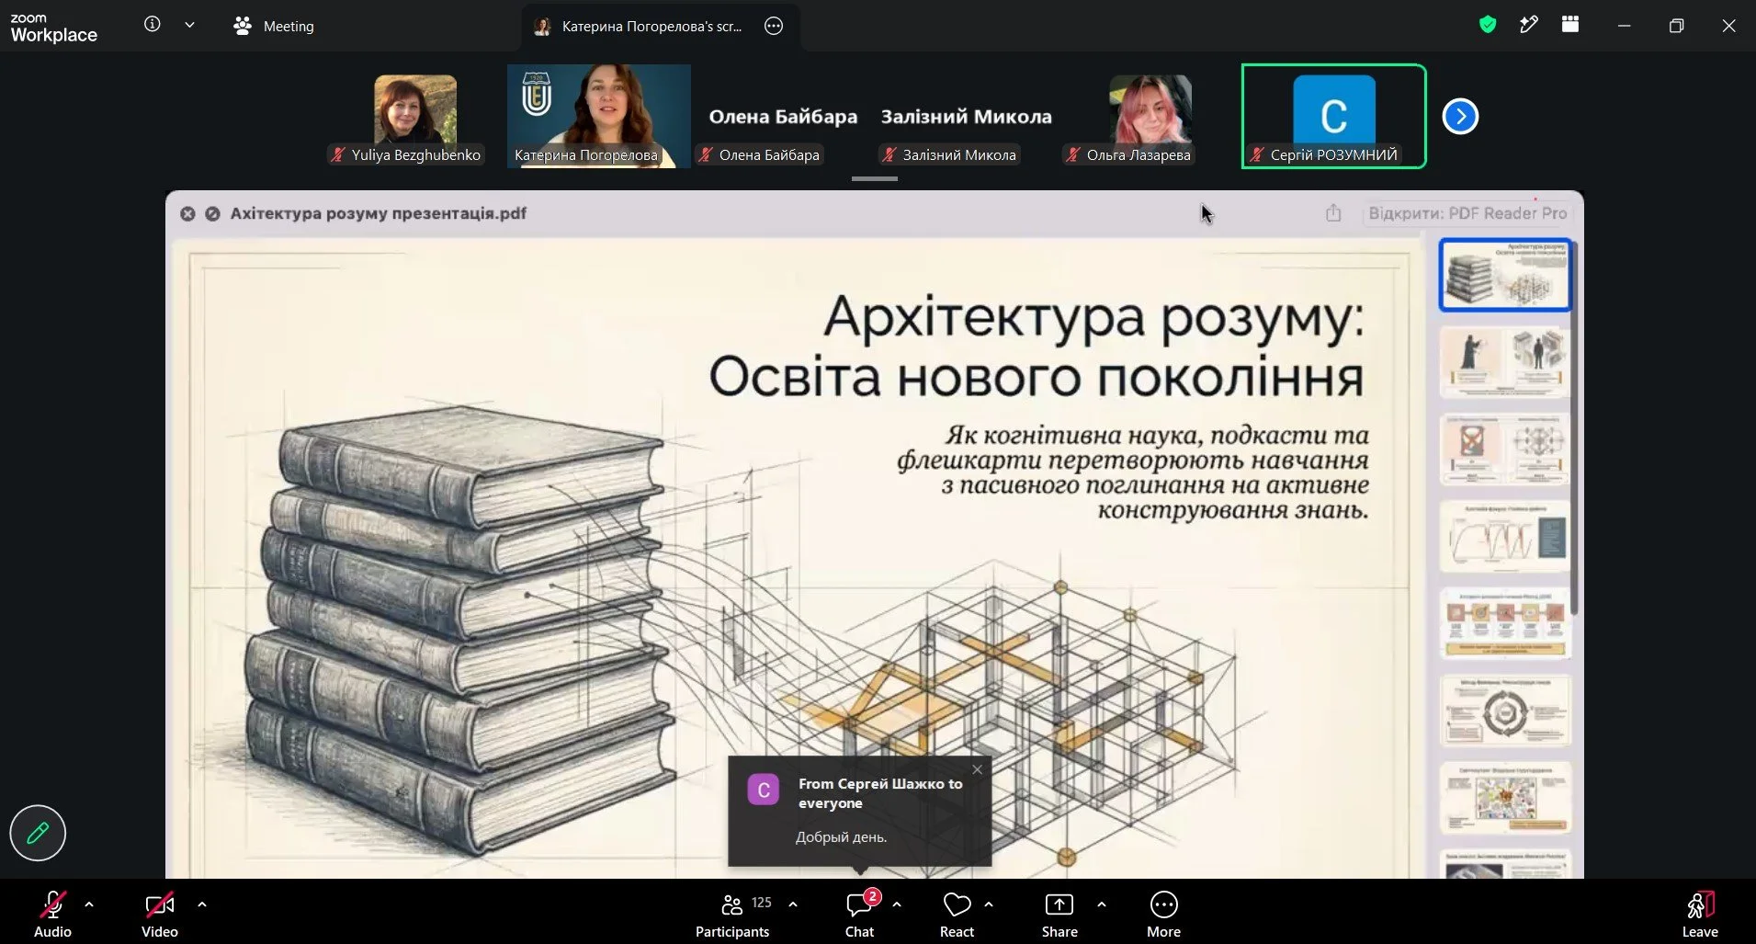Select the second slide thumbnail in the sidebar
Image resolution: width=1756 pixels, height=944 pixels.
tap(1505, 361)
